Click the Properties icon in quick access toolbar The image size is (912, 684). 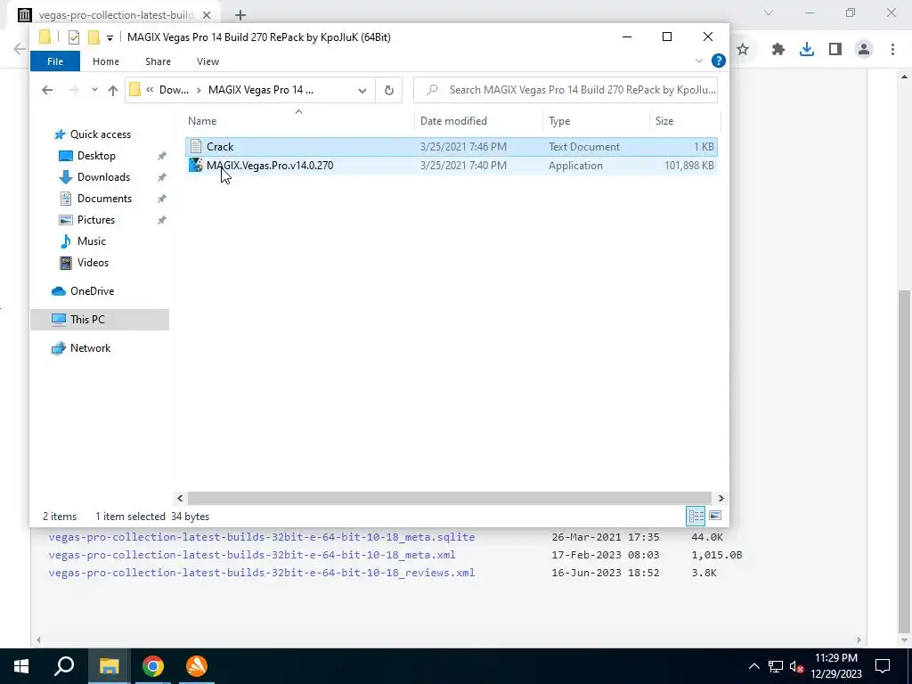73,37
